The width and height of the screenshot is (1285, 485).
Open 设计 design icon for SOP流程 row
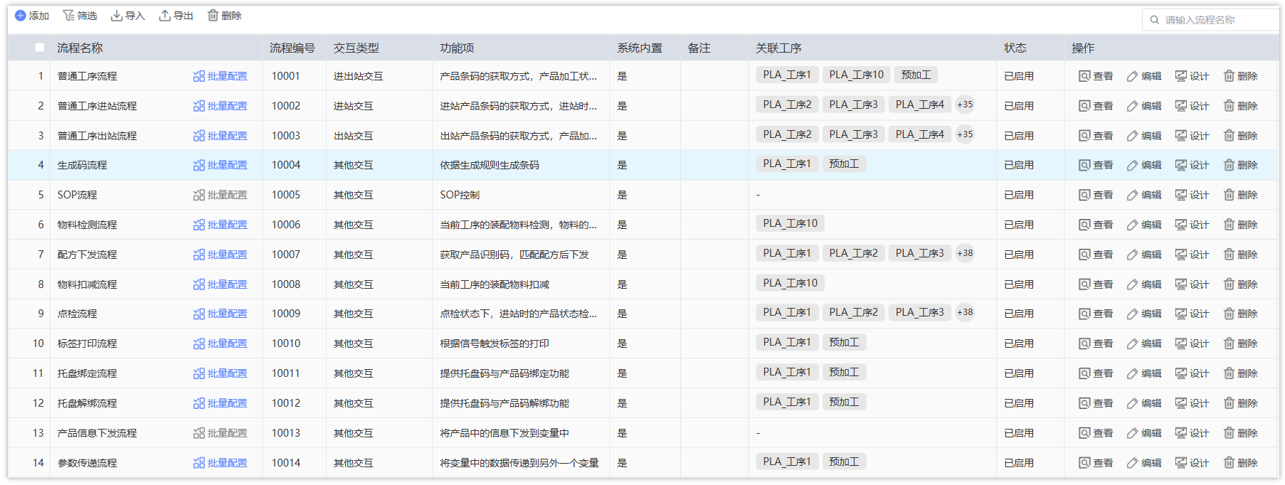point(1180,195)
